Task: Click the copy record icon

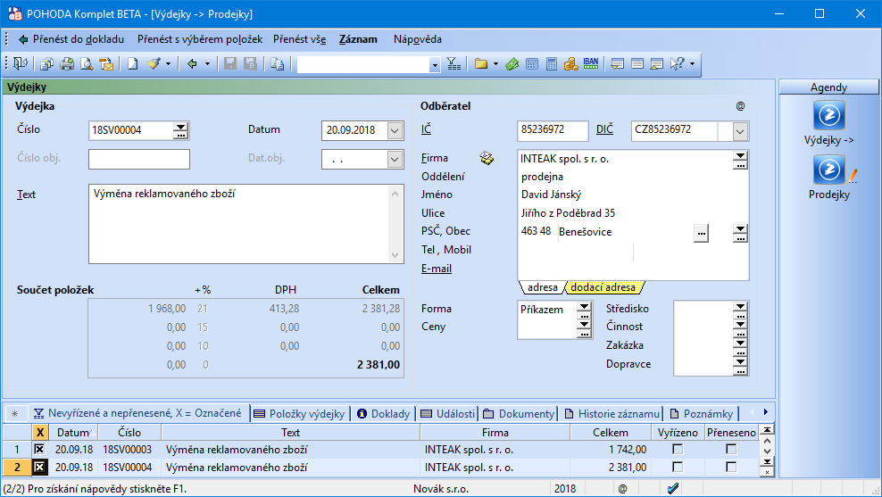Action: [x=277, y=64]
